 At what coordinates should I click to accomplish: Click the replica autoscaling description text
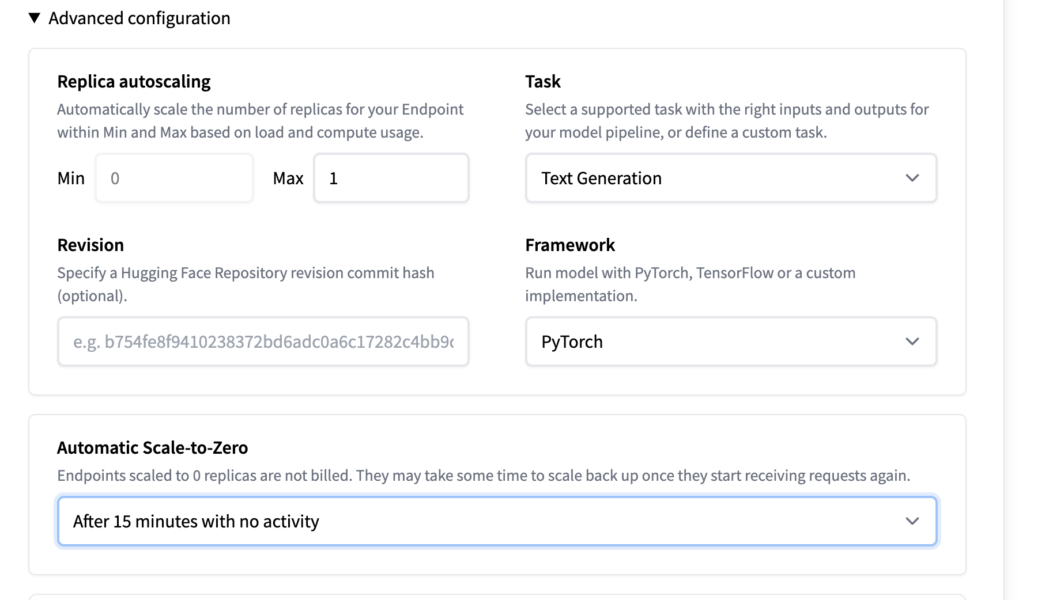click(x=259, y=121)
